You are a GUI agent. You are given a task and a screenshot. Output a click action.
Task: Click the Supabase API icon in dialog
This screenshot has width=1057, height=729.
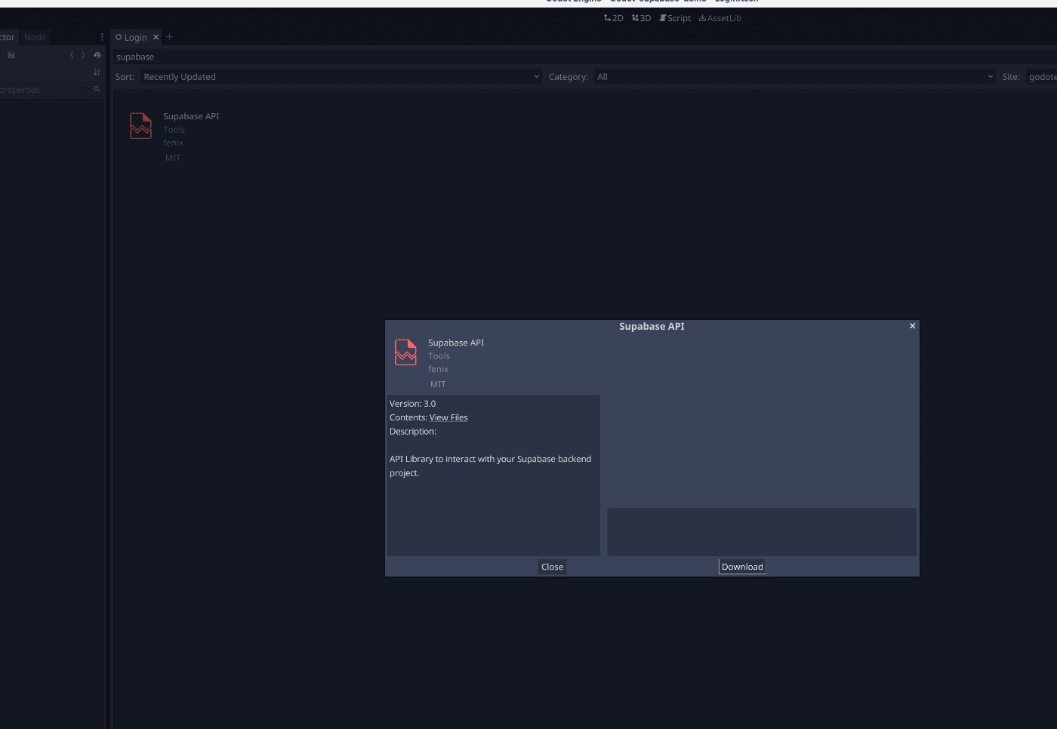click(x=406, y=352)
